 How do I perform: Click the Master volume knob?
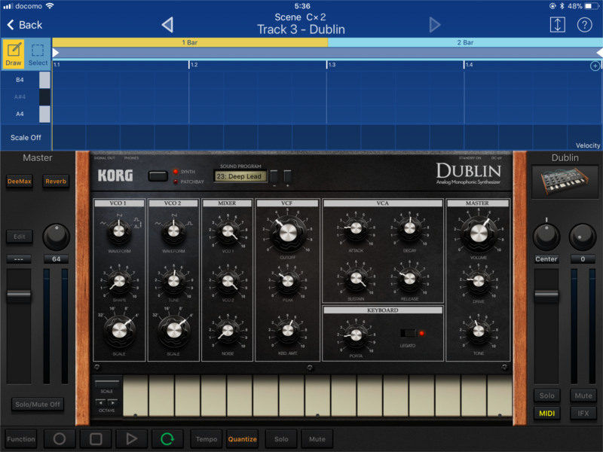pyautogui.click(x=479, y=233)
